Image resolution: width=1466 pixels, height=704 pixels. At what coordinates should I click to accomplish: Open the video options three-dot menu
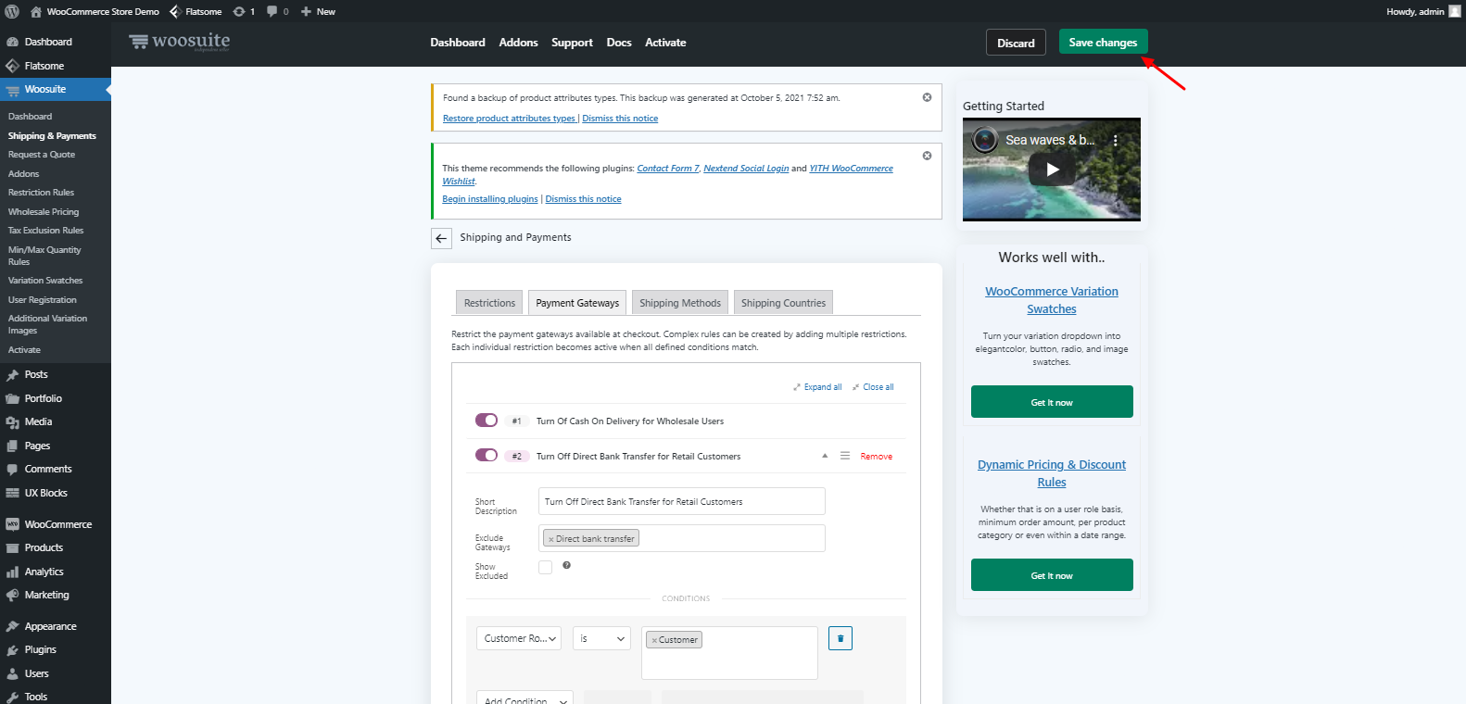coord(1116,141)
